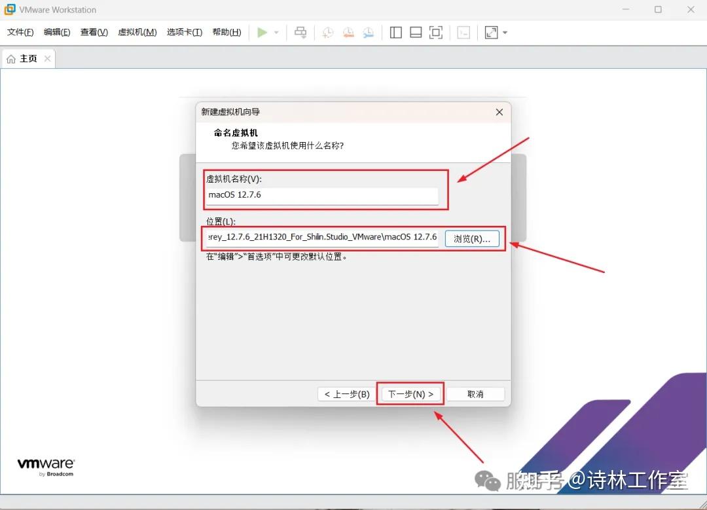The height and width of the screenshot is (510, 707).
Task: Click the 虚拟机名称(V): label
Action: tap(234, 179)
